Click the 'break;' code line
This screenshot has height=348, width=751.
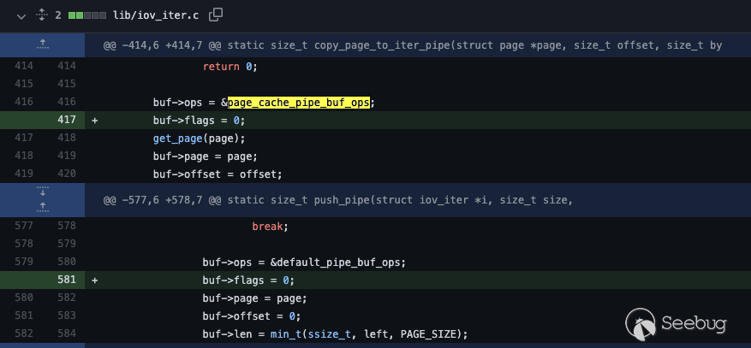[x=270, y=227]
